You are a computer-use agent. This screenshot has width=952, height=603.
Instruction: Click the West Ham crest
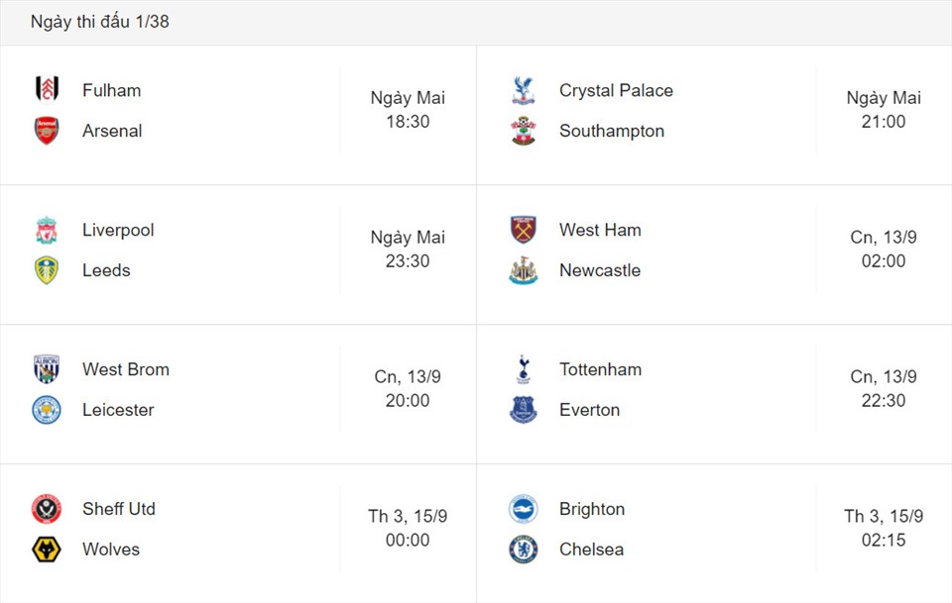[524, 230]
